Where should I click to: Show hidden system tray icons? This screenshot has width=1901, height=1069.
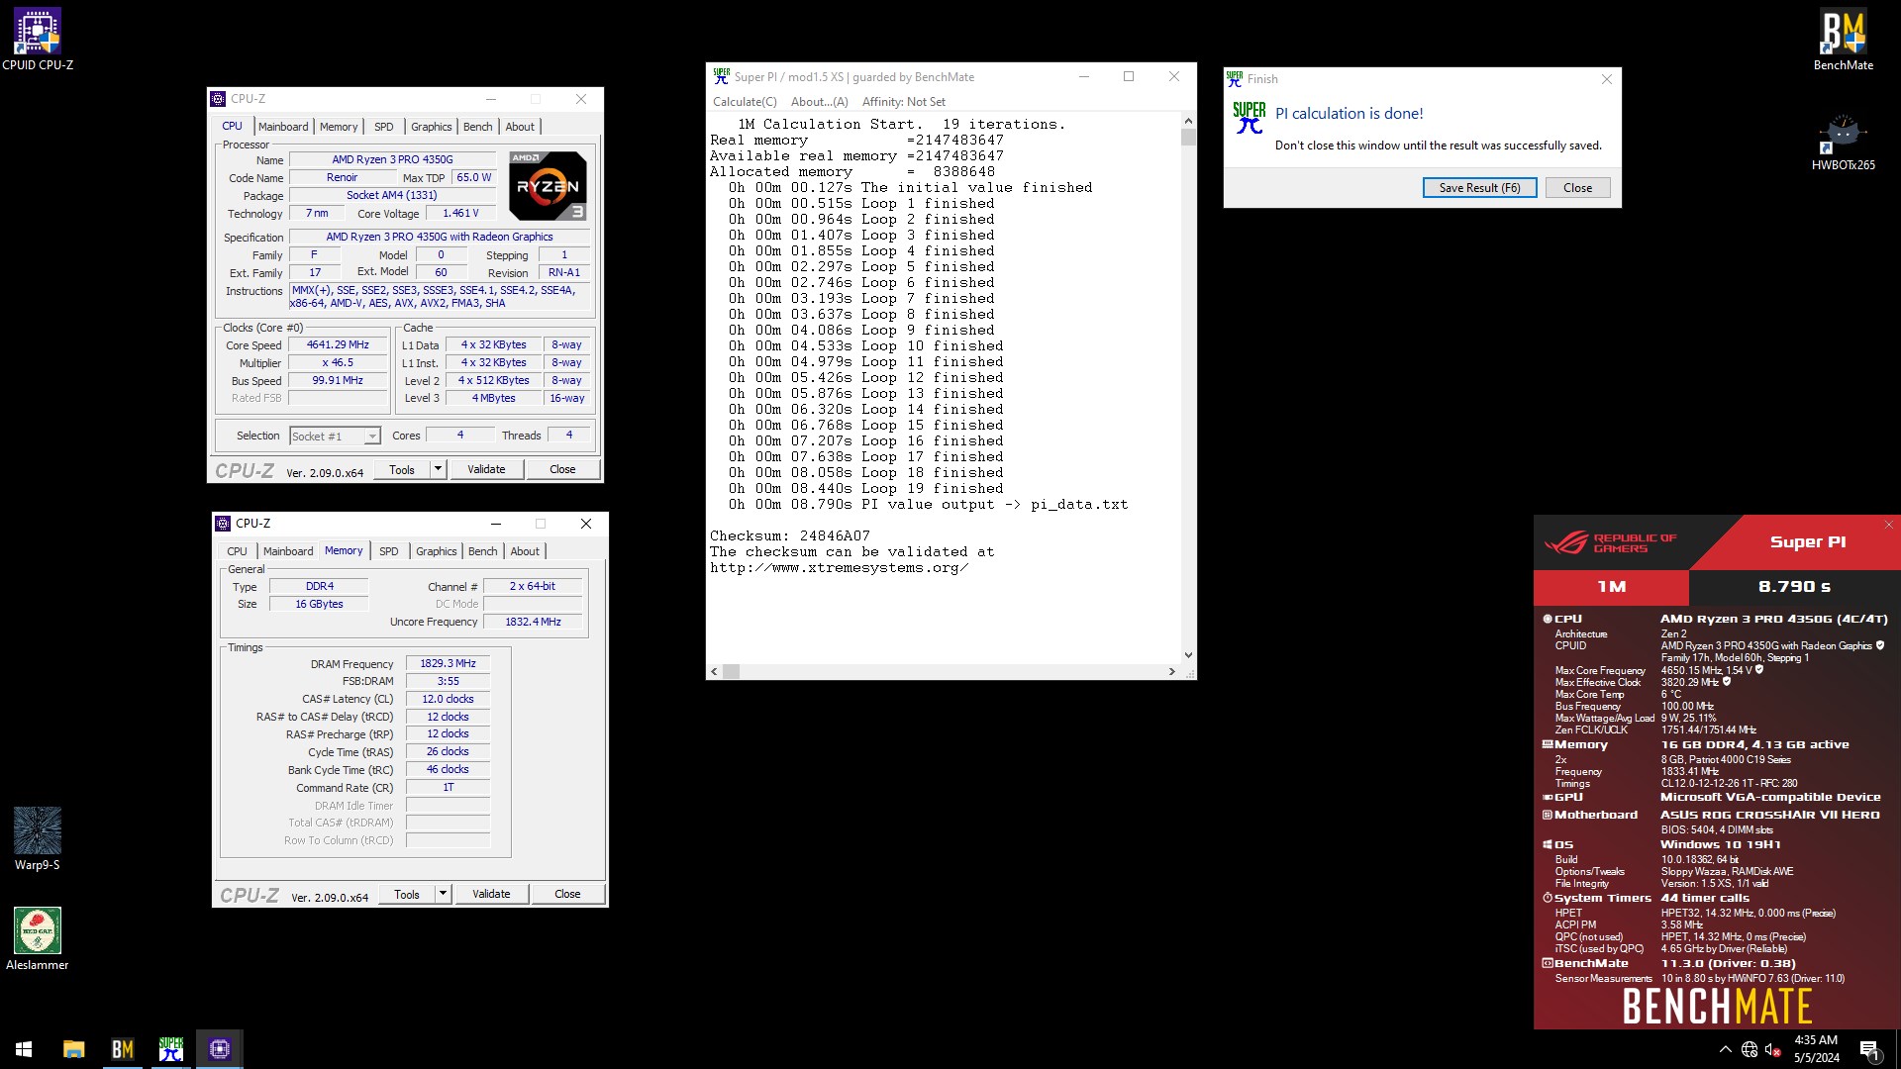tap(1725, 1049)
